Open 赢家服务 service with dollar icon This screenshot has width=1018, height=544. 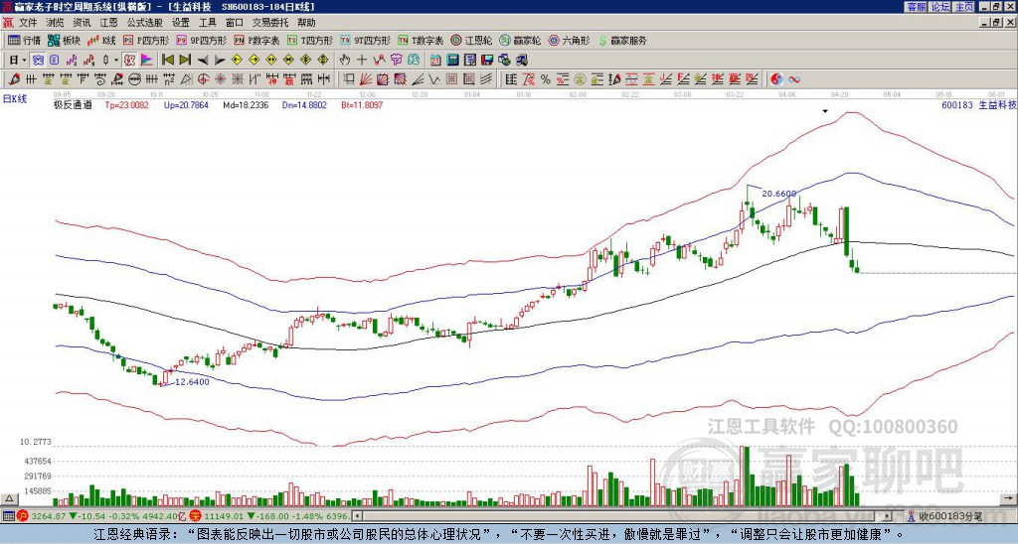(x=622, y=40)
